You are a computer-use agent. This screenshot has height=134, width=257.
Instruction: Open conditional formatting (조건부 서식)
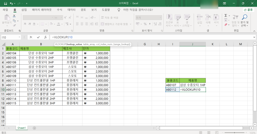tap(169, 20)
